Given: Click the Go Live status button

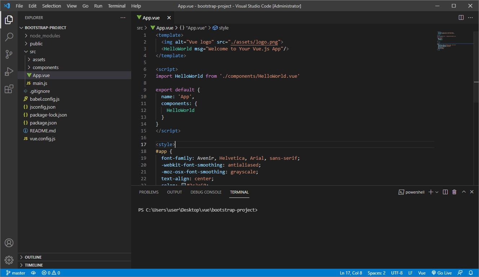Looking at the screenshot, I should [442, 273].
